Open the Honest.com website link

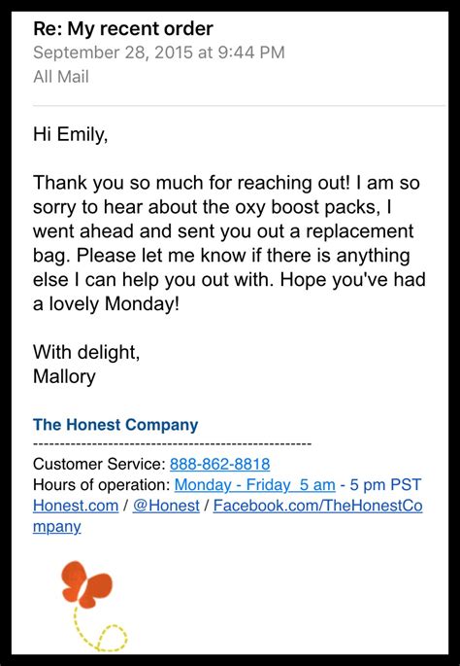[76, 506]
